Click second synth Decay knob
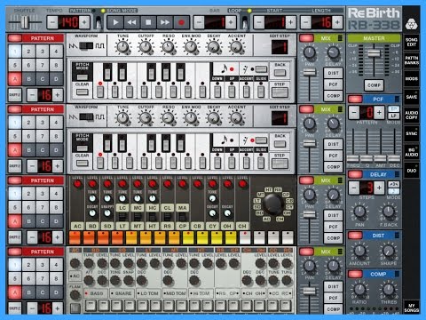426x320 pixels. pos(214,118)
